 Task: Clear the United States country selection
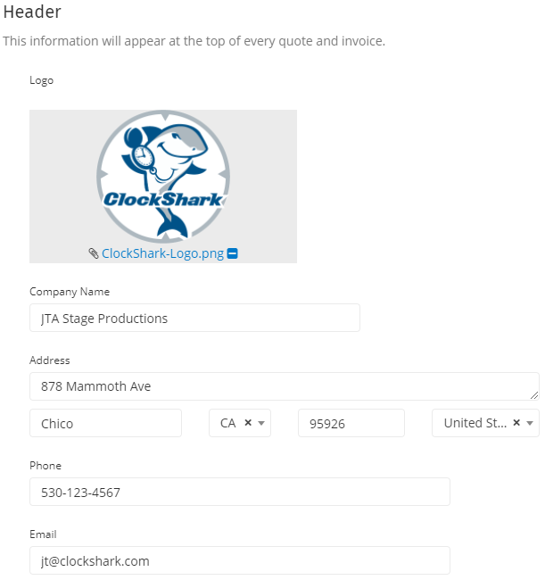(516, 422)
